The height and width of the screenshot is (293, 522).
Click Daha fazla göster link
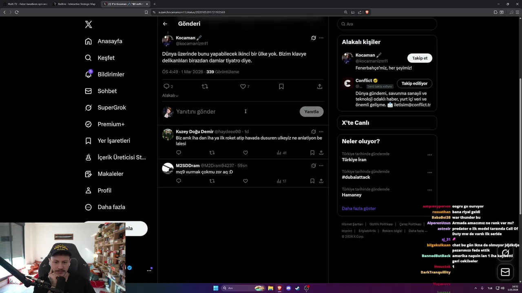[359, 208]
